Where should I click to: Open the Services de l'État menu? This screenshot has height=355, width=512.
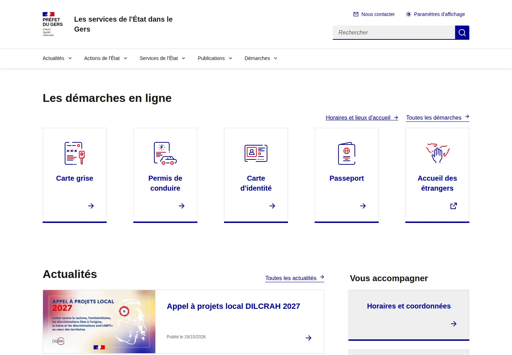[162, 58]
